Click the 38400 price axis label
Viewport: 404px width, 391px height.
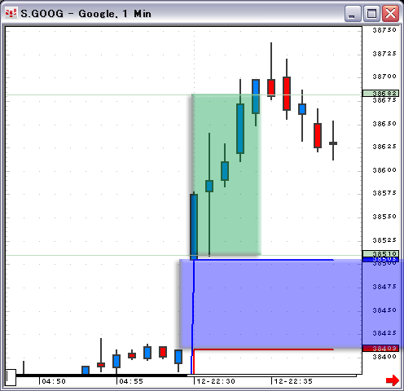click(x=384, y=357)
